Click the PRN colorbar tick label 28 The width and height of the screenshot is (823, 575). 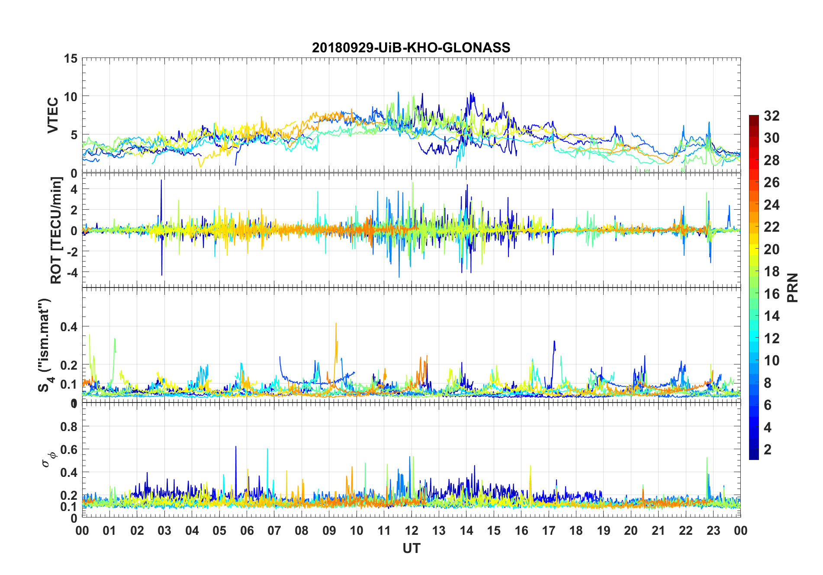pyautogui.click(x=772, y=160)
